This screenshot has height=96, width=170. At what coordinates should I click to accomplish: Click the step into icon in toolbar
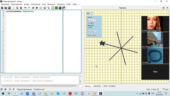(x=48, y=8)
